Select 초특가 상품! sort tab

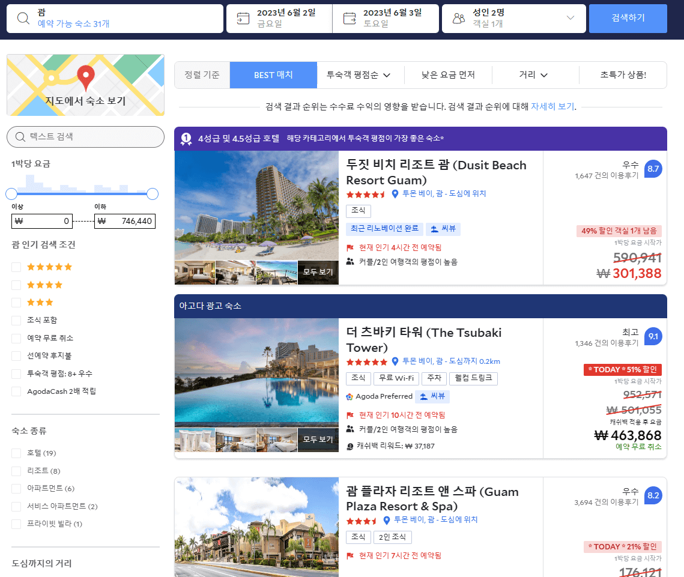click(x=623, y=75)
